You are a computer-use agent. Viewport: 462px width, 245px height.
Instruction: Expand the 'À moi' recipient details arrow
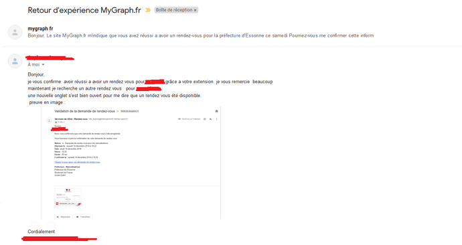(43, 64)
